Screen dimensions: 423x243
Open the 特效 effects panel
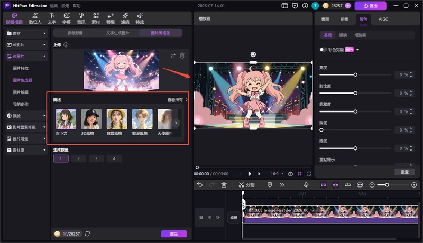(140, 18)
